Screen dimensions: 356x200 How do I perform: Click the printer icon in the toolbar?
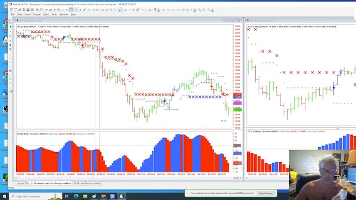click(x=32, y=10)
